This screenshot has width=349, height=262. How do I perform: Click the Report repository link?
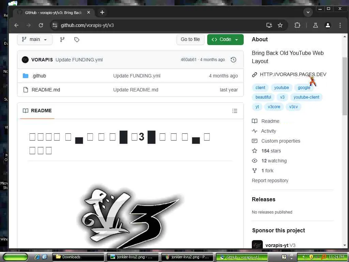270,180
